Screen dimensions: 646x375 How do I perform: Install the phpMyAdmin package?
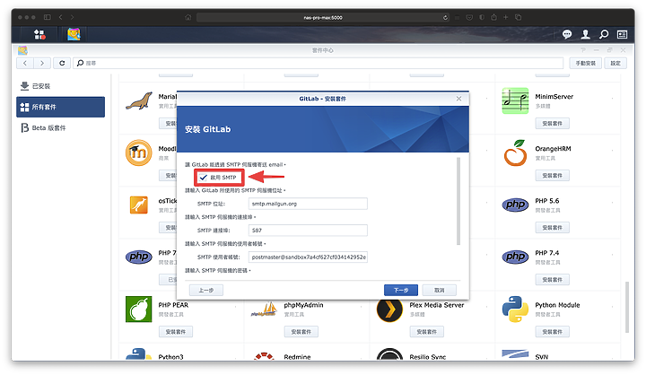coord(301,332)
